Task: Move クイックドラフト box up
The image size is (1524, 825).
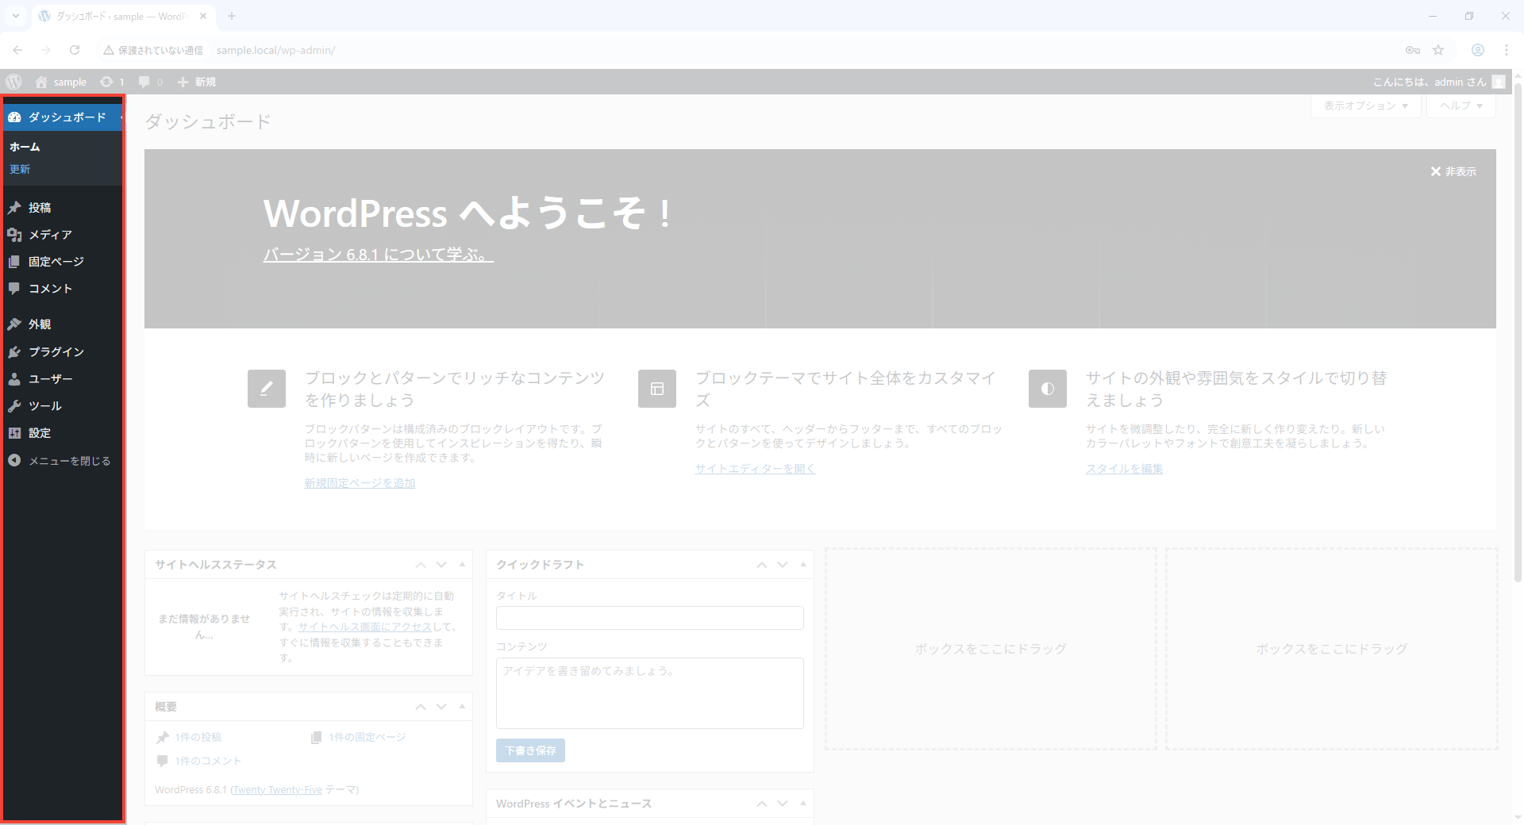Action: coord(762,565)
